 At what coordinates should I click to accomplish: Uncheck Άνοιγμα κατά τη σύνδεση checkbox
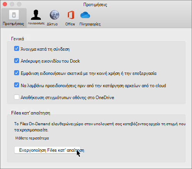(x=17, y=49)
